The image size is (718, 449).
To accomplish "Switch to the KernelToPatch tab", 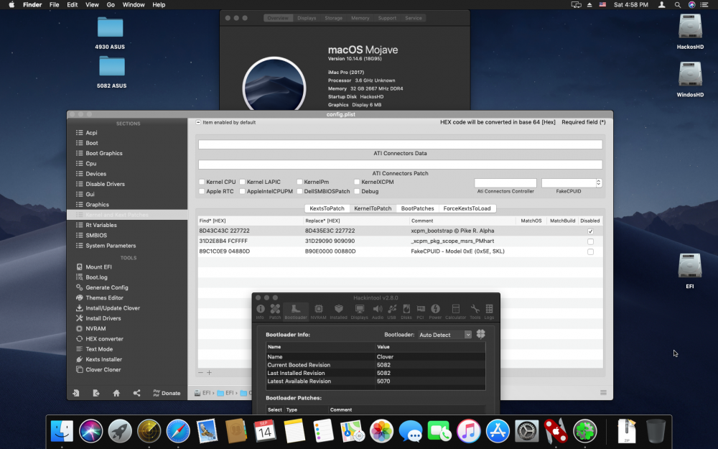I will pyautogui.click(x=373, y=208).
